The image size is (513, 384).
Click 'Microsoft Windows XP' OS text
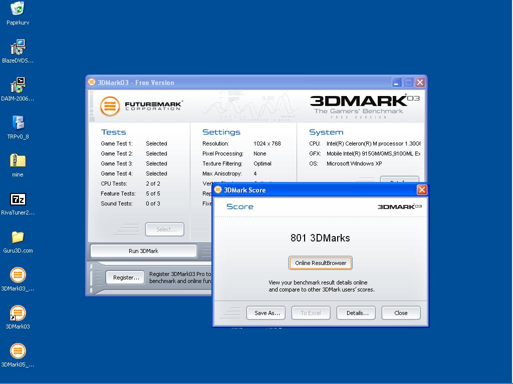pos(354,163)
